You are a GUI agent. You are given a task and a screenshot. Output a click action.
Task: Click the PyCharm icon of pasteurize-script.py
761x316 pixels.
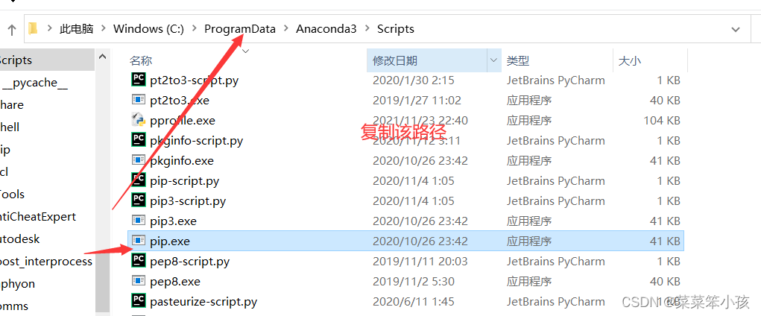[x=139, y=301]
